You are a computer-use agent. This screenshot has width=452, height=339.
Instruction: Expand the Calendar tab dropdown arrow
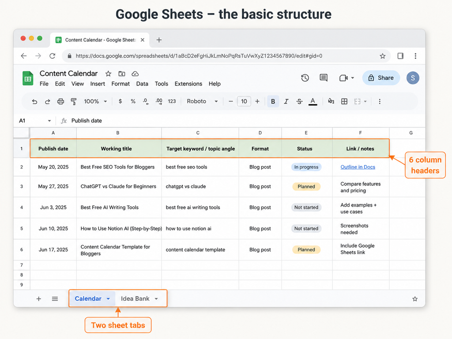108,299
